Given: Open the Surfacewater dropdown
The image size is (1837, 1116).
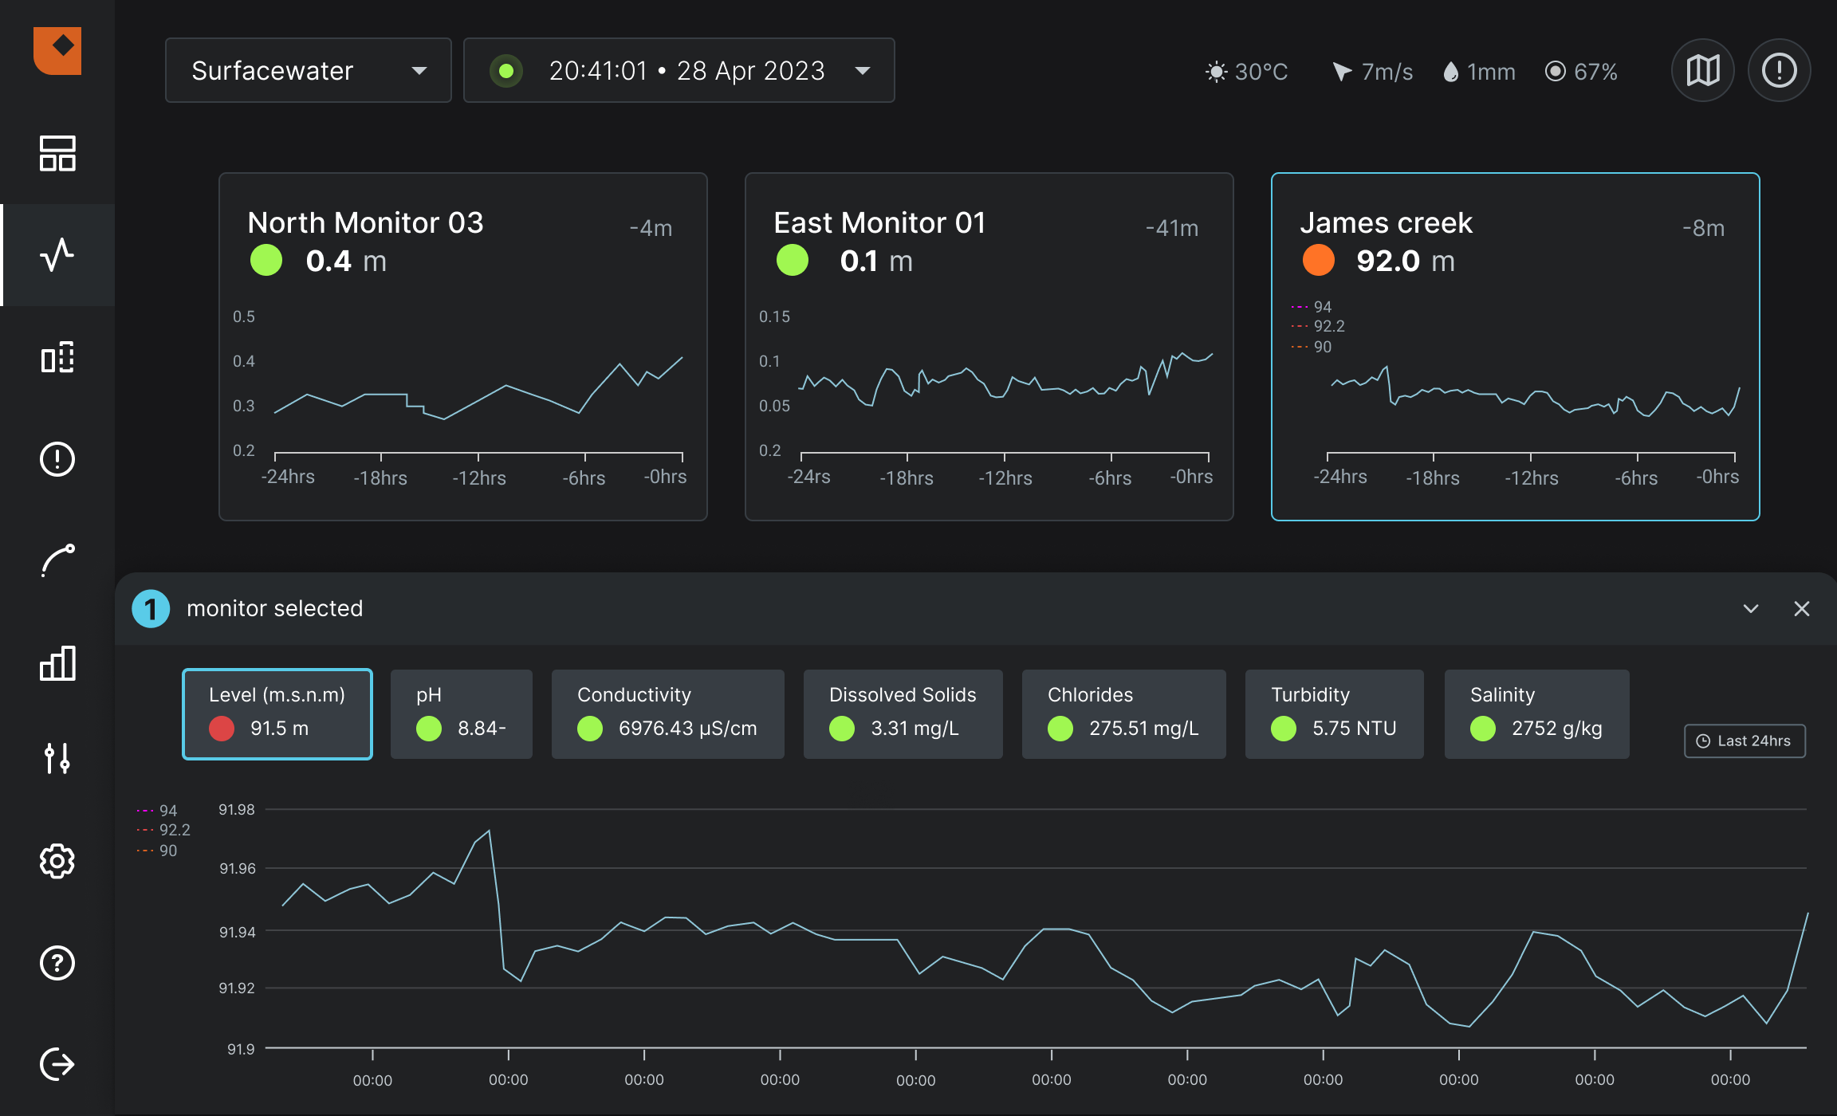Looking at the screenshot, I should 308,70.
